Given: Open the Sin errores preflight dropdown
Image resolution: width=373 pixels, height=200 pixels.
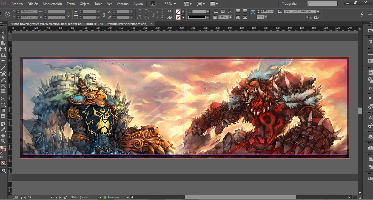Looking at the screenshot, I should 128,198.
